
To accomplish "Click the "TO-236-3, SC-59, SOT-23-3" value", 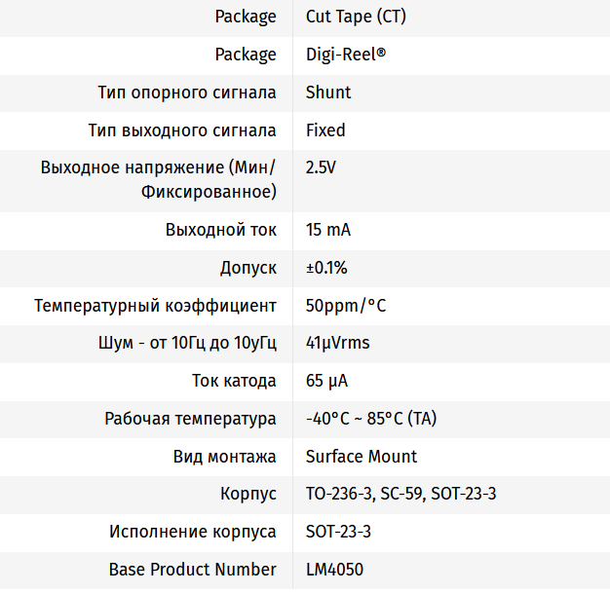I will point(401,494).
